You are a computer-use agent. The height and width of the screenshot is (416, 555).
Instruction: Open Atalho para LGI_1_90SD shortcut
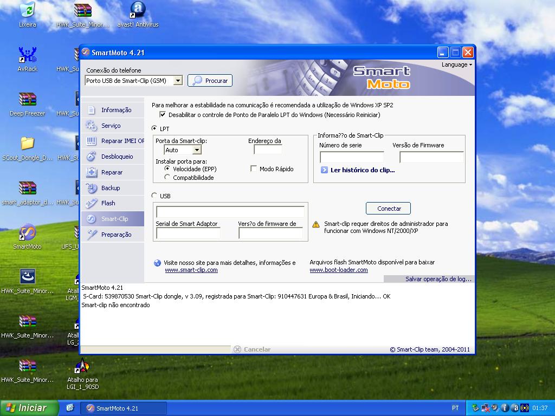pos(83,374)
